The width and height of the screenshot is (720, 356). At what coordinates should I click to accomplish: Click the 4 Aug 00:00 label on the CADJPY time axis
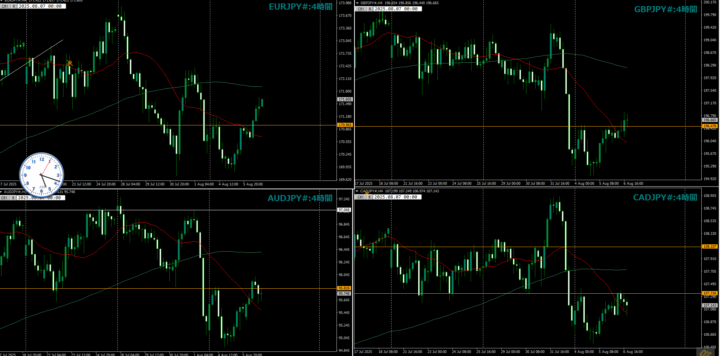(x=584, y=351)
